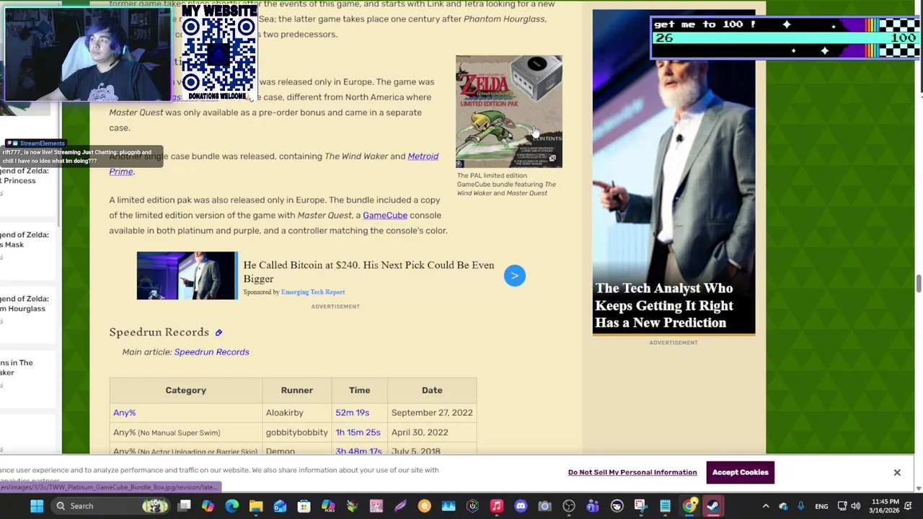
Task: Click the Bitcoin ad speaker thumbnail
Action: 186,275
